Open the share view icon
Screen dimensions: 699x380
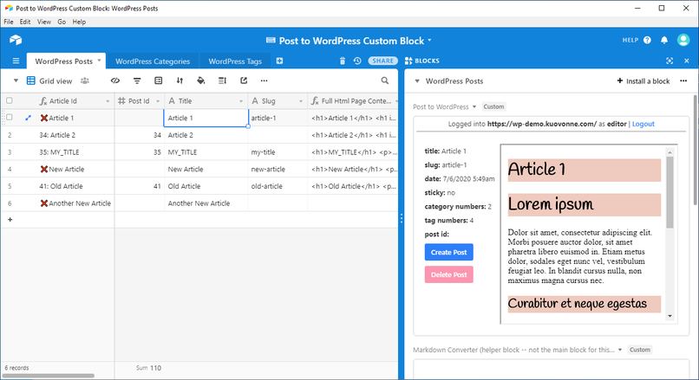click(x=244, y=81)
